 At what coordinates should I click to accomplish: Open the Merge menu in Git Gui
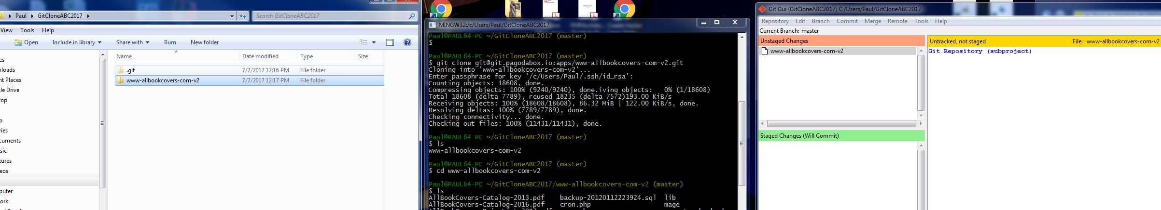pos(873,21)
